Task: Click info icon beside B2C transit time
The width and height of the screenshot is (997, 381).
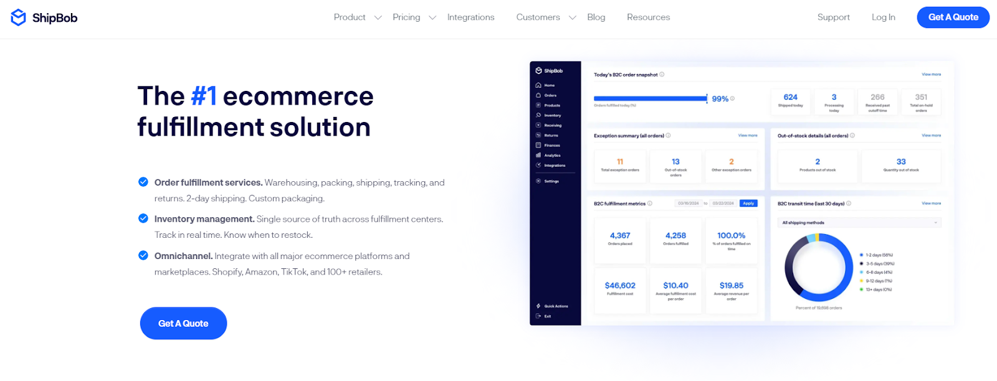Action: tap(849, 203)
